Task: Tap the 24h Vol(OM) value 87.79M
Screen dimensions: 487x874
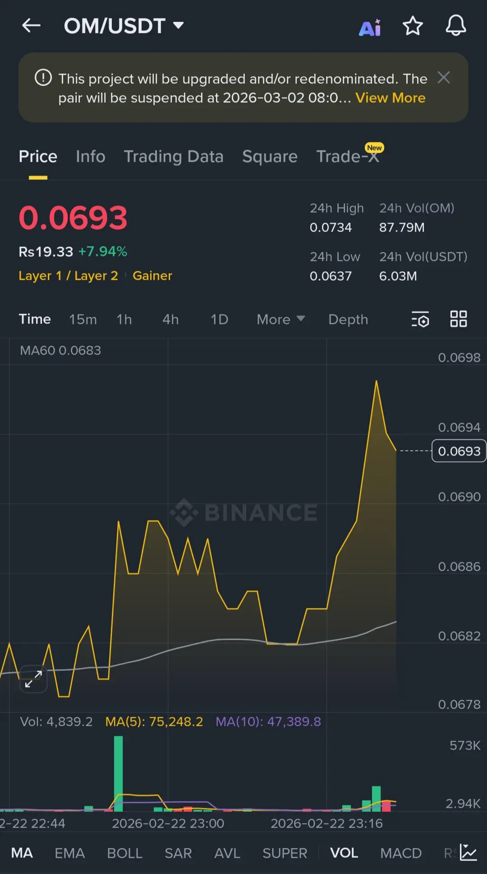Action: click(402, 228)
